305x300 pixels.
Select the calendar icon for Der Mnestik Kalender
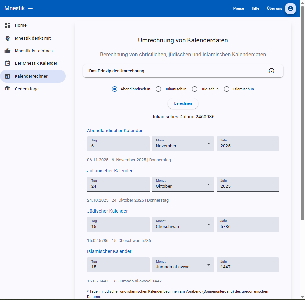coord(7,63)
